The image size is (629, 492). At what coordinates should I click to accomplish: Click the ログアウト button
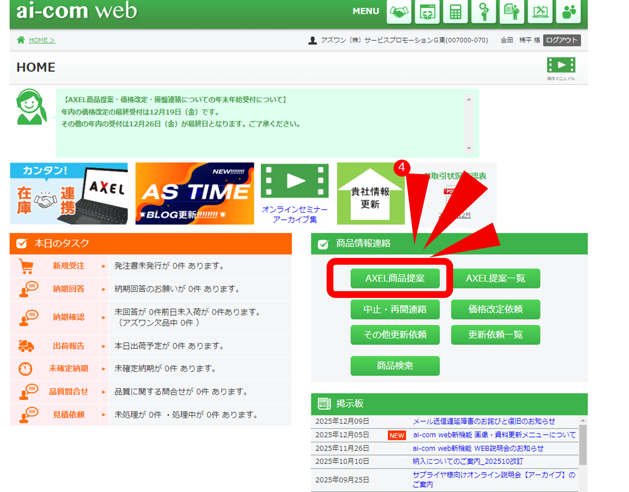(562, 40)
